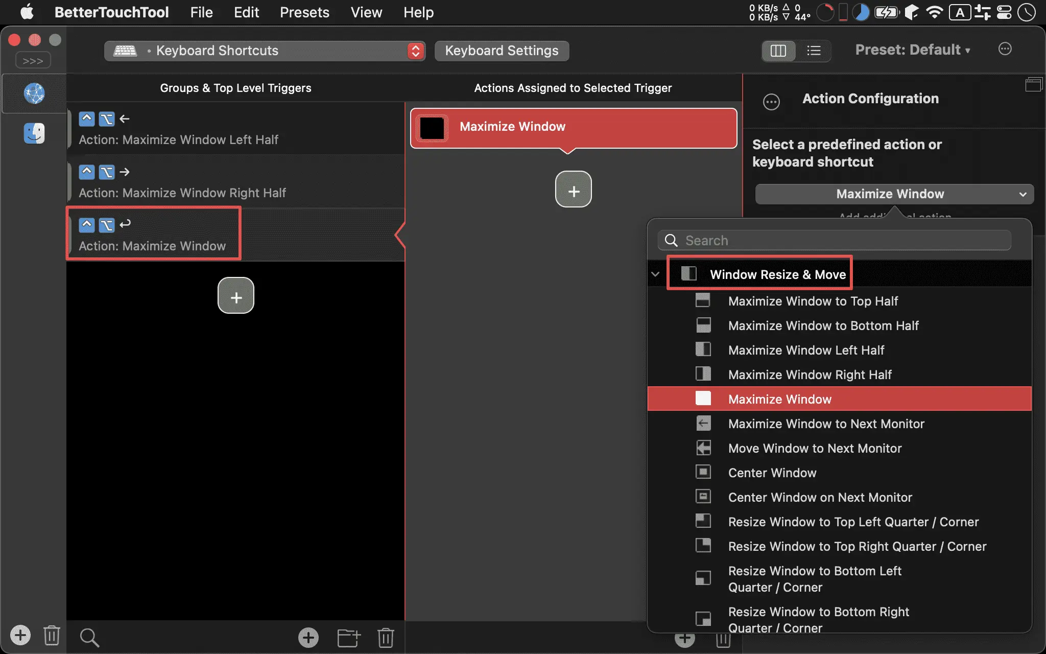Click the battery charging menu bar icon

[x=887, y=12]
